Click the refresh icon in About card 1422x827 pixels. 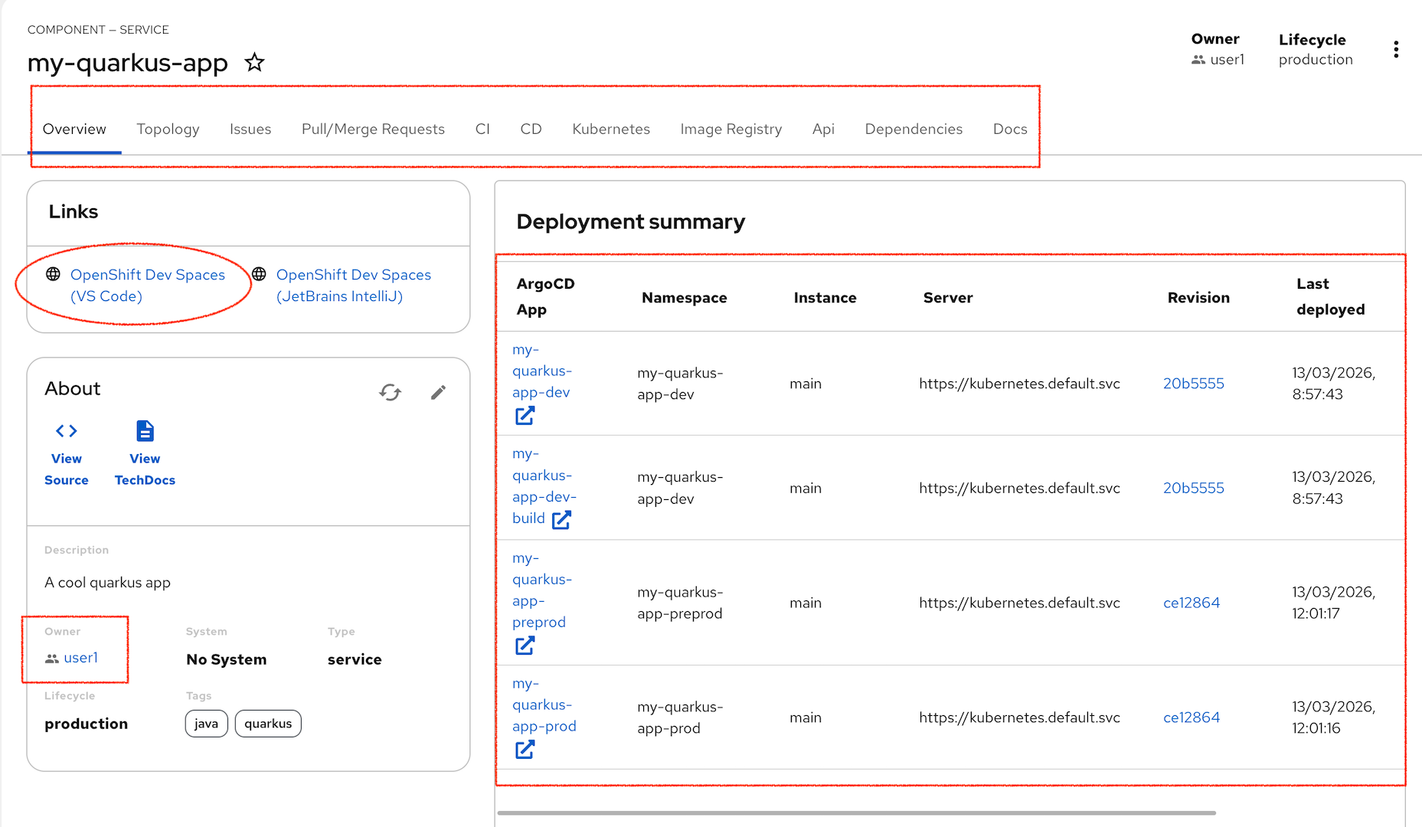390,393
